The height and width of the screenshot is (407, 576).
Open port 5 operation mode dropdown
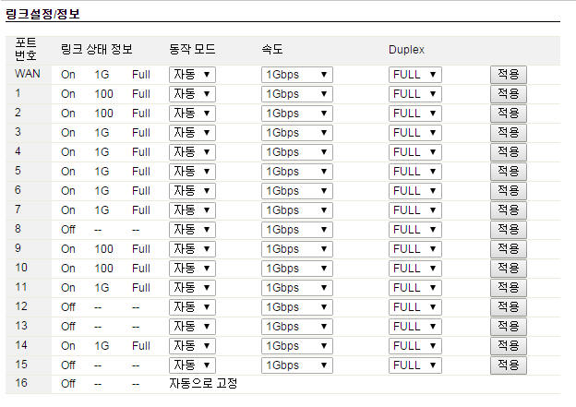point(192,172)
